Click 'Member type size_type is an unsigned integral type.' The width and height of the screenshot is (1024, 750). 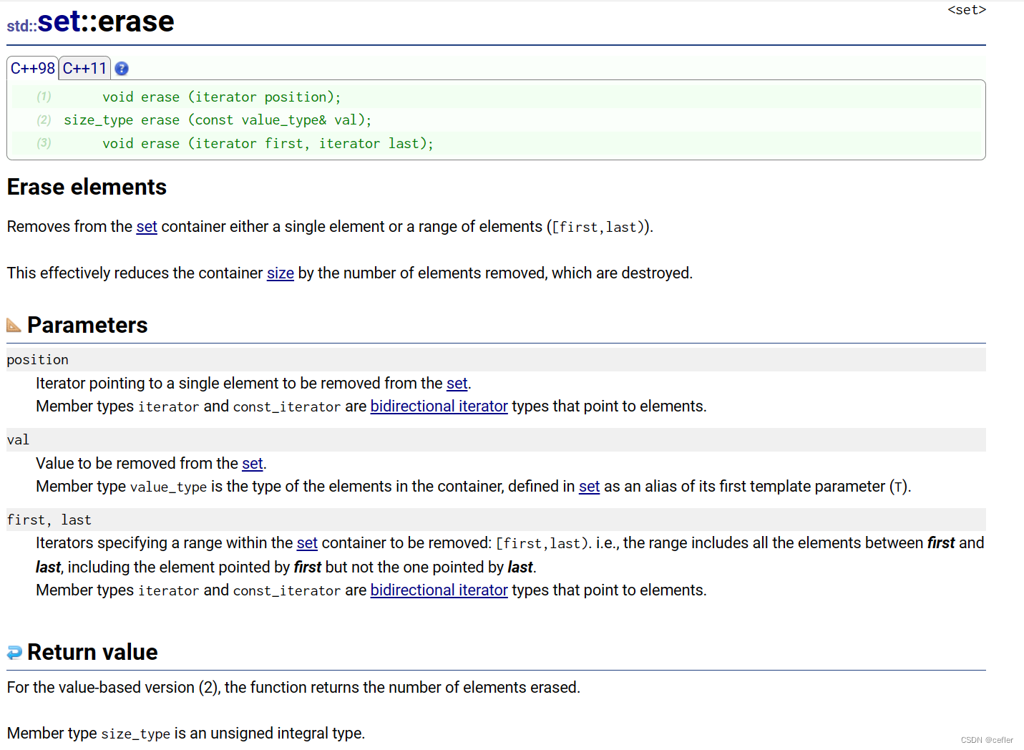tap(186, 734)
